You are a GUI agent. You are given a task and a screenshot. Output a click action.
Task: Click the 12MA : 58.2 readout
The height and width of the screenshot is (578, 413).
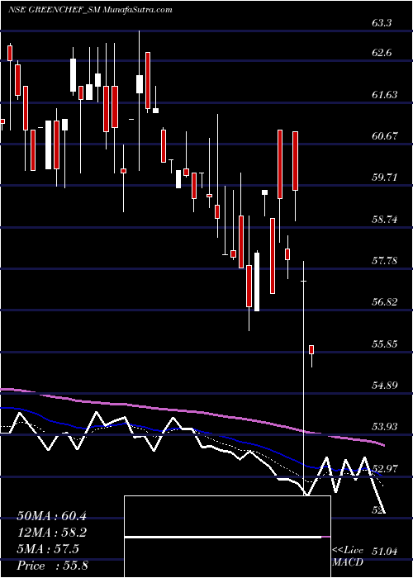coord(51,533)
